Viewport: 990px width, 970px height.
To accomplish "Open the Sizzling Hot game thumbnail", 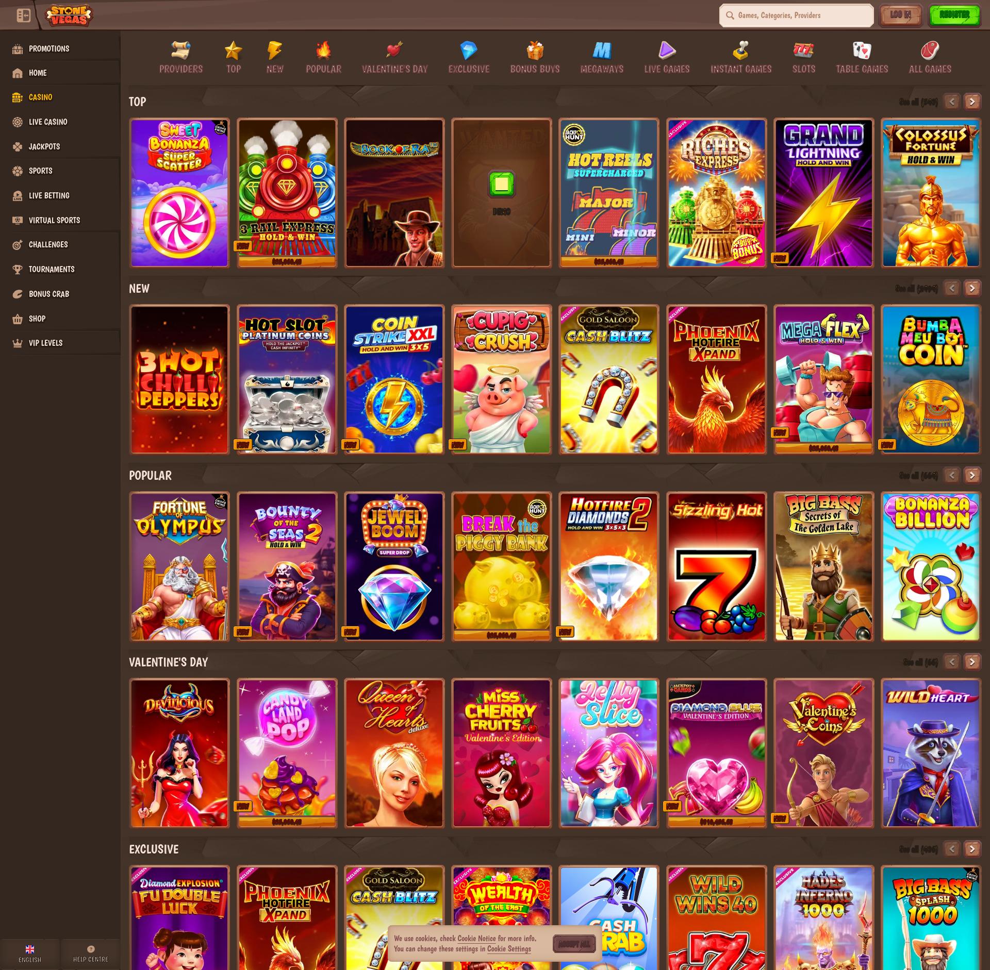I will click(x=716, y=566).
